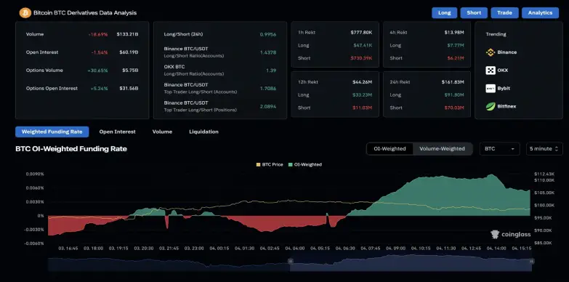Click left handle of chart range slider
Image resolution: width=569 pixels, height=282 pixels.
click(290, 261)
